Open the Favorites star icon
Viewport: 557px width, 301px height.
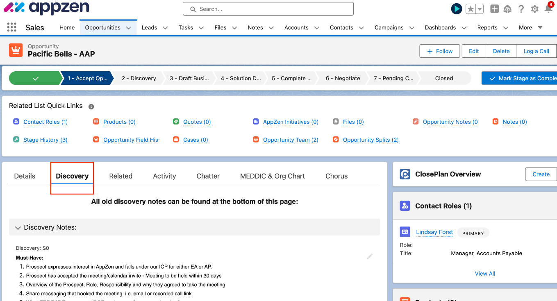[x=471, y=9]
